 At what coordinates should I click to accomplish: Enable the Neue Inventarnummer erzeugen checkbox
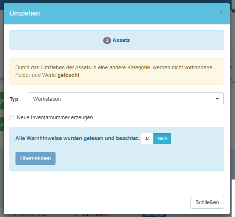[x=12, y=117]
